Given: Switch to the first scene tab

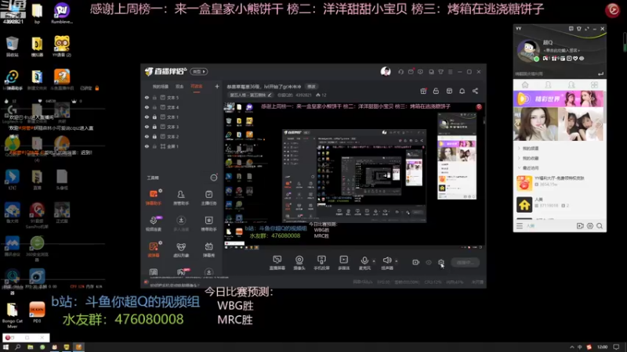Looking at the screenshot, I should pyautogui.click(x=161, y=87).
